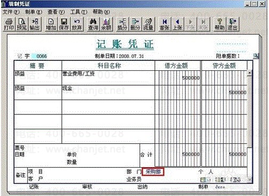Open the 流量 cash flow icon
The width and height of the screenshot is (269, 196).
(x=148, y=24)
